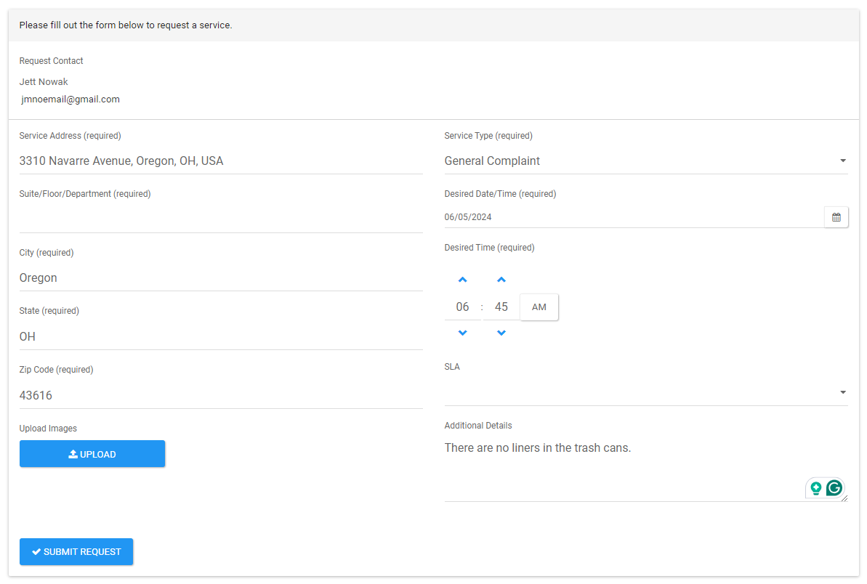Submit the service request

[76, 552]
